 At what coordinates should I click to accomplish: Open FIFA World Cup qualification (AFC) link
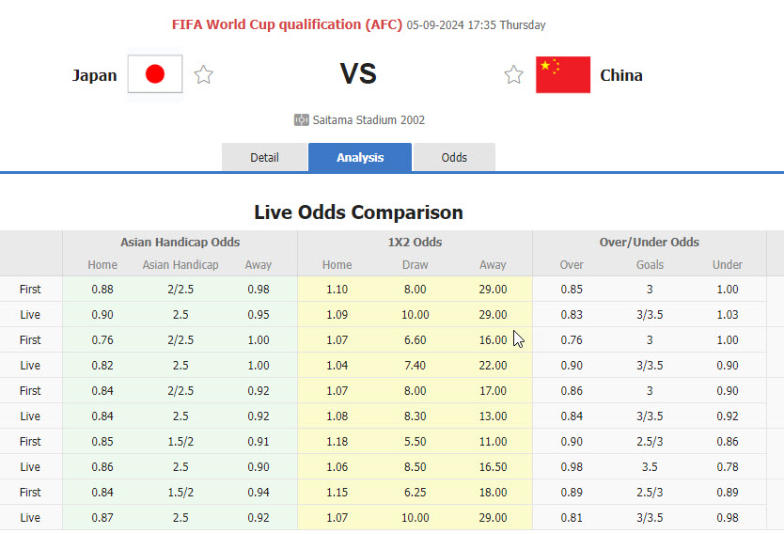coord(288,25)
